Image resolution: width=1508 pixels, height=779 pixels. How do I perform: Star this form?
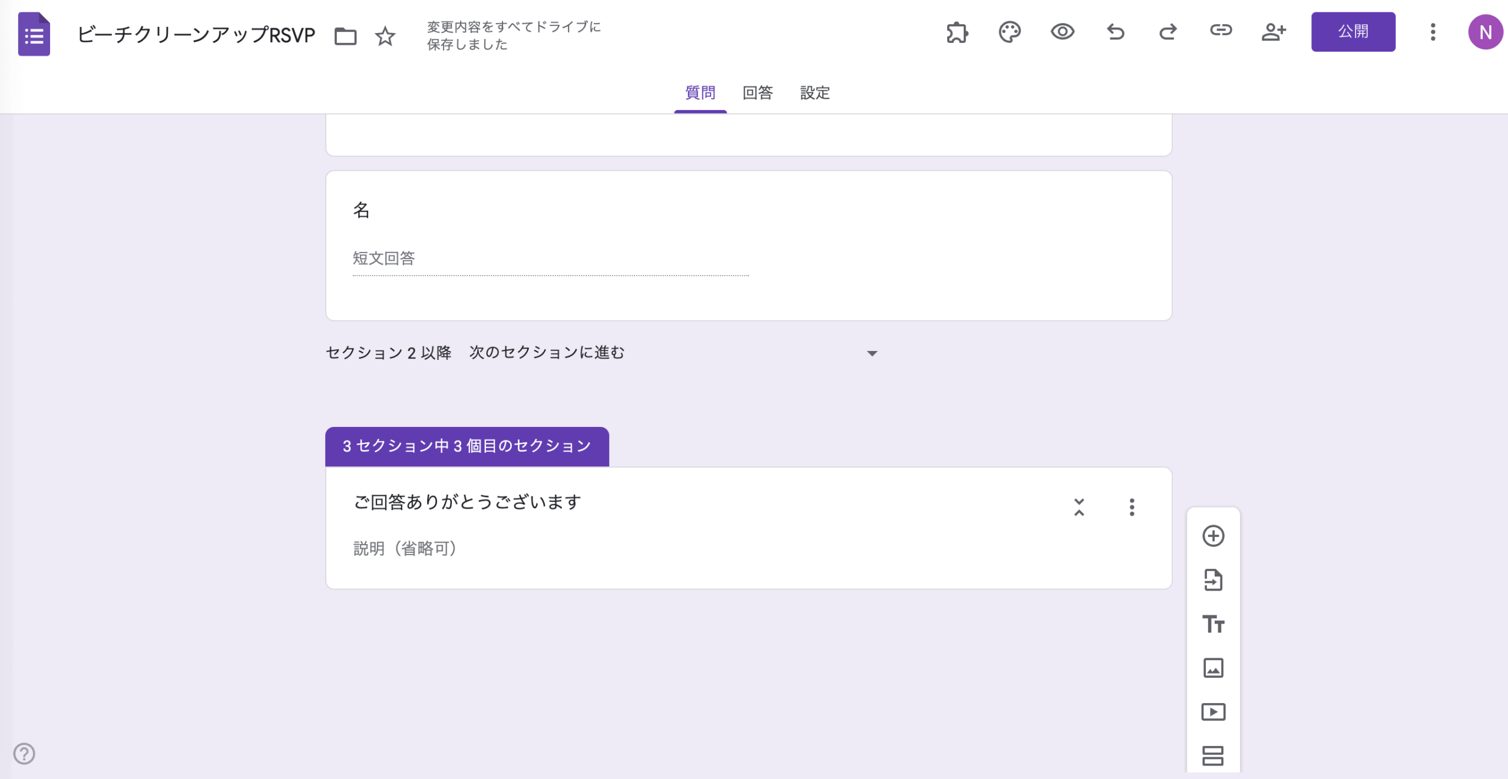(385, 36)
